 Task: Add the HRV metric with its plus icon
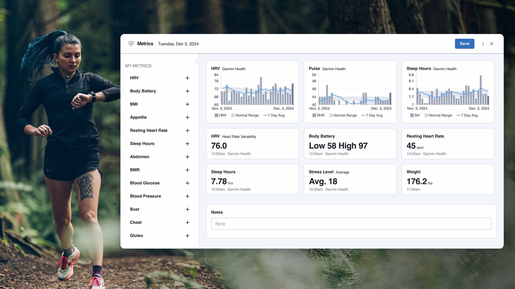[x=187, y=78]
